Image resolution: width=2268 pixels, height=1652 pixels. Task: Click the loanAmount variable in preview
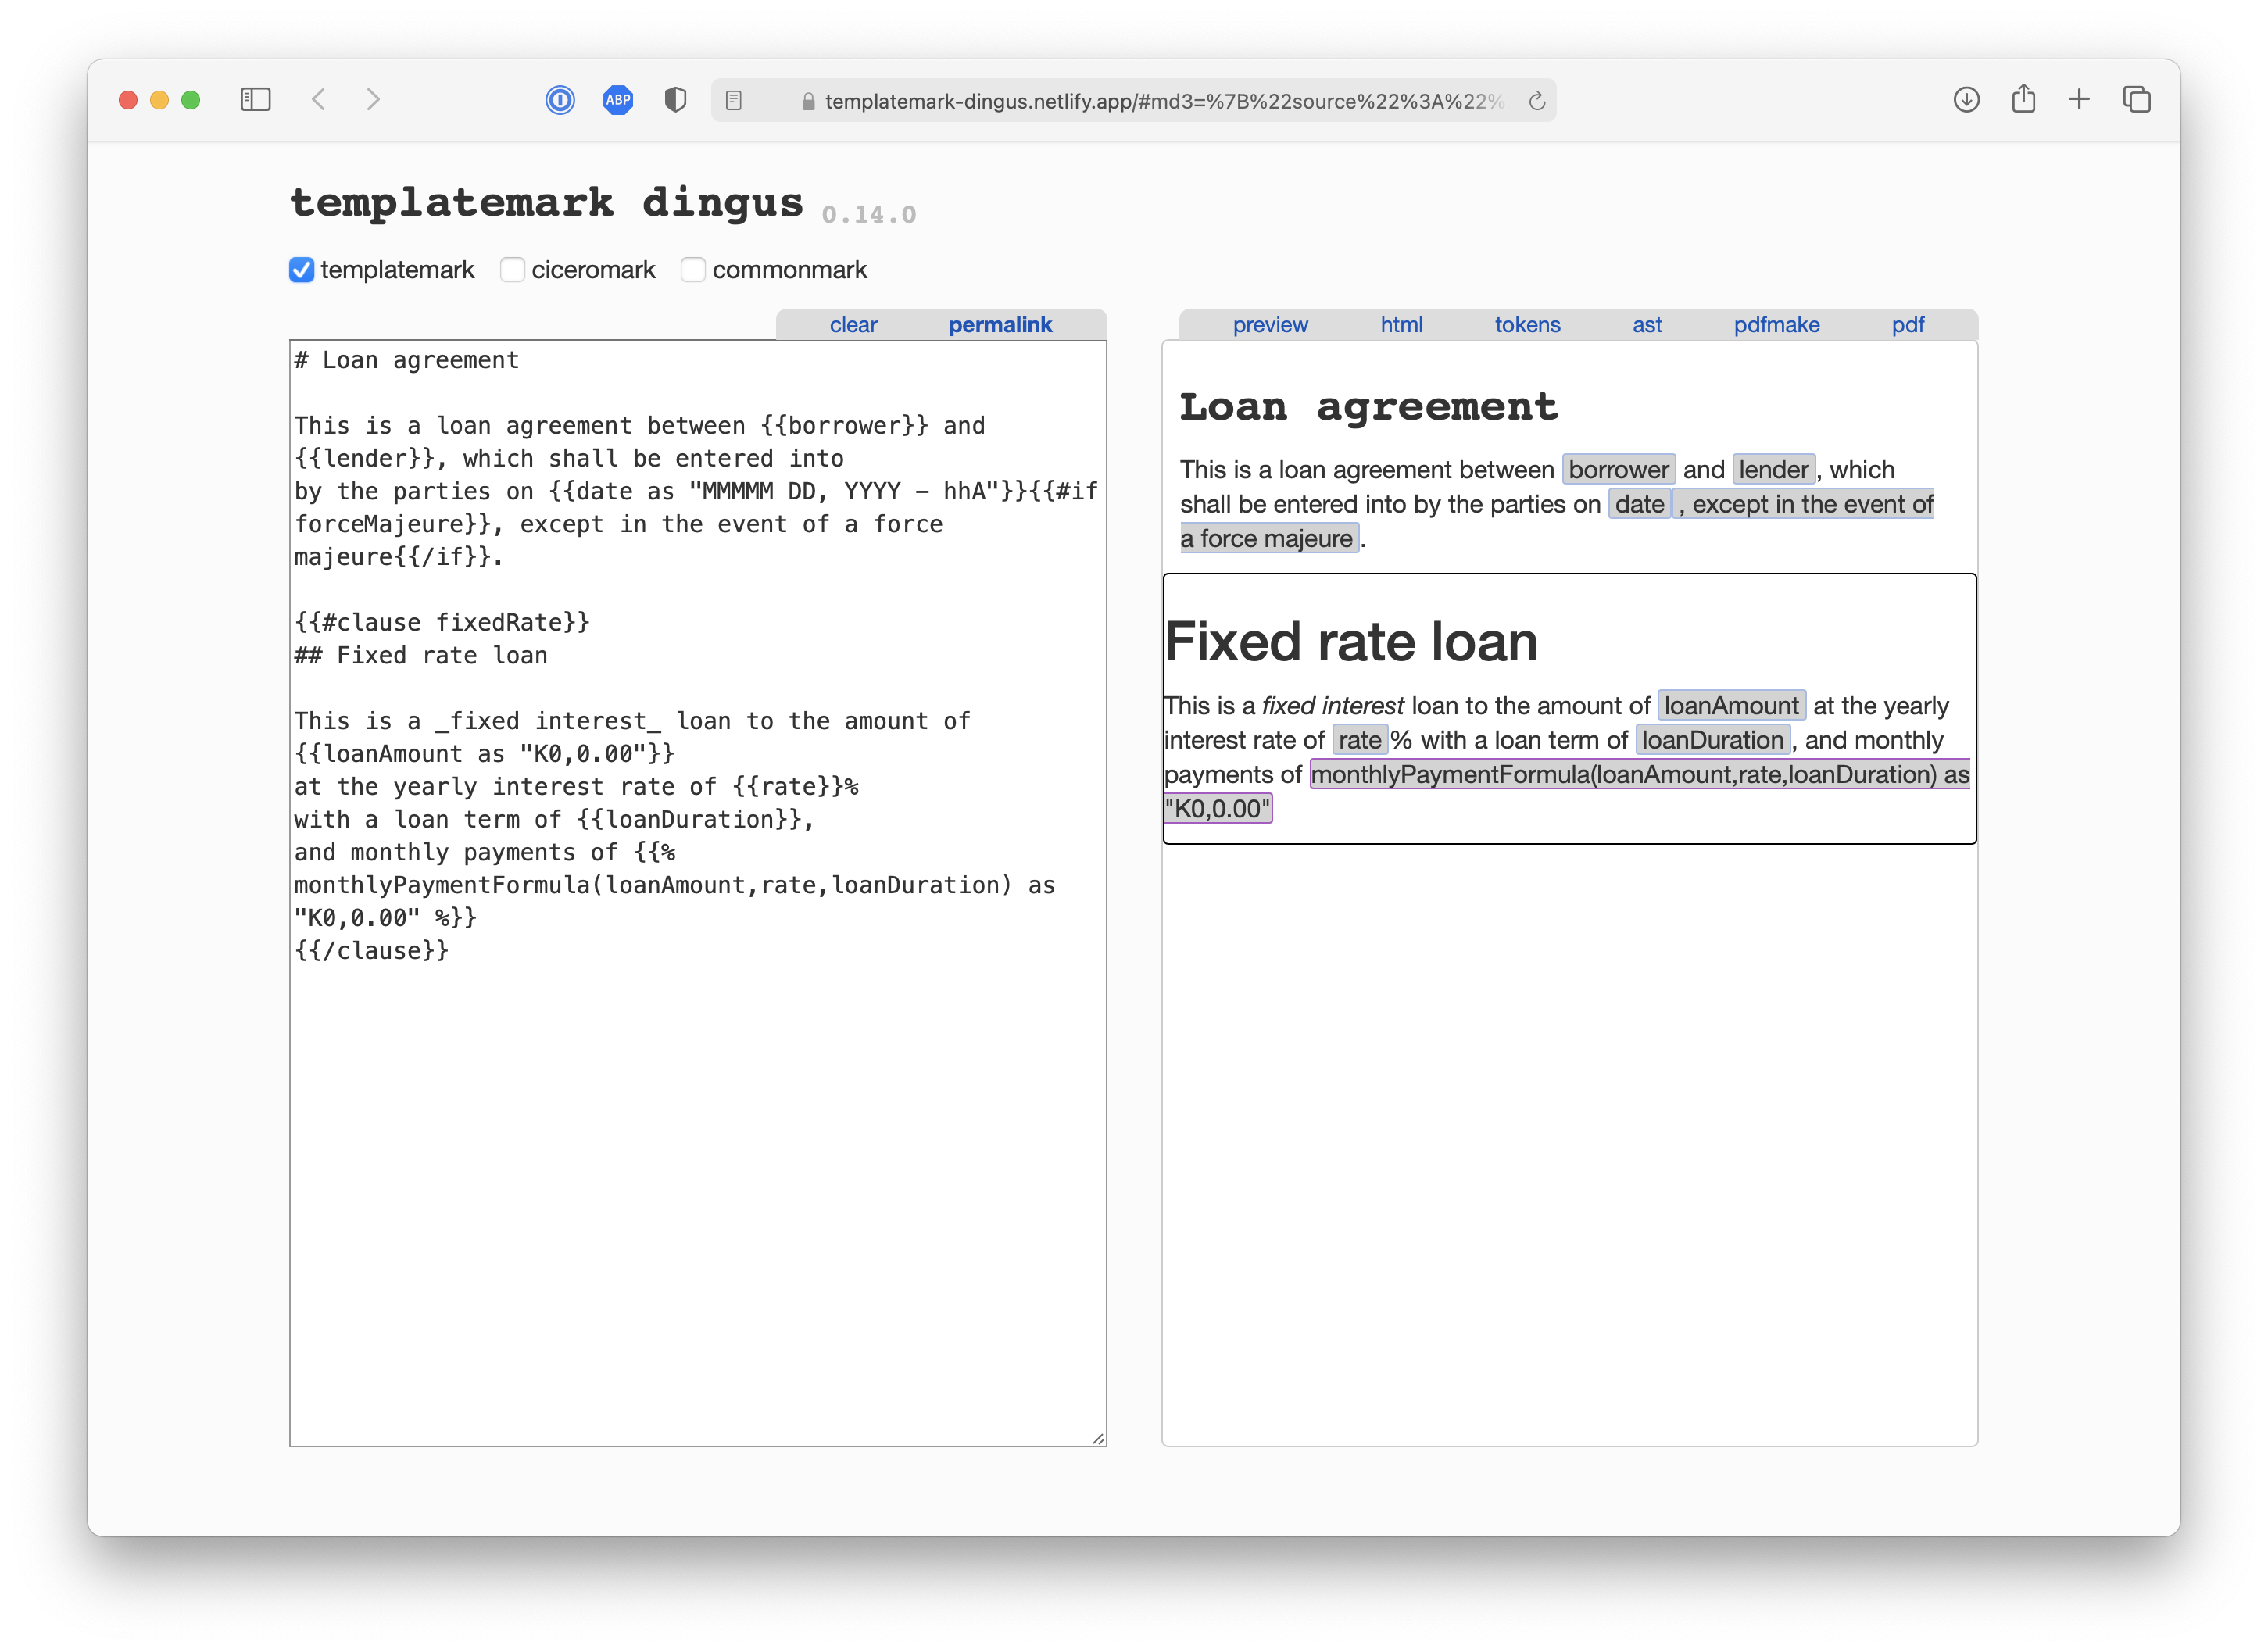click(1731, 706)
